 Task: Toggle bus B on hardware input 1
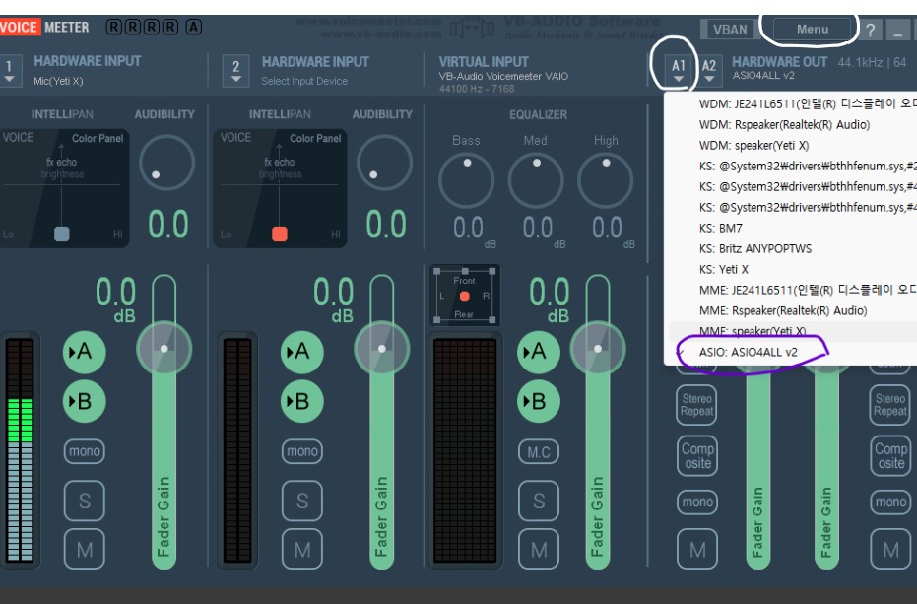[85, 401]
